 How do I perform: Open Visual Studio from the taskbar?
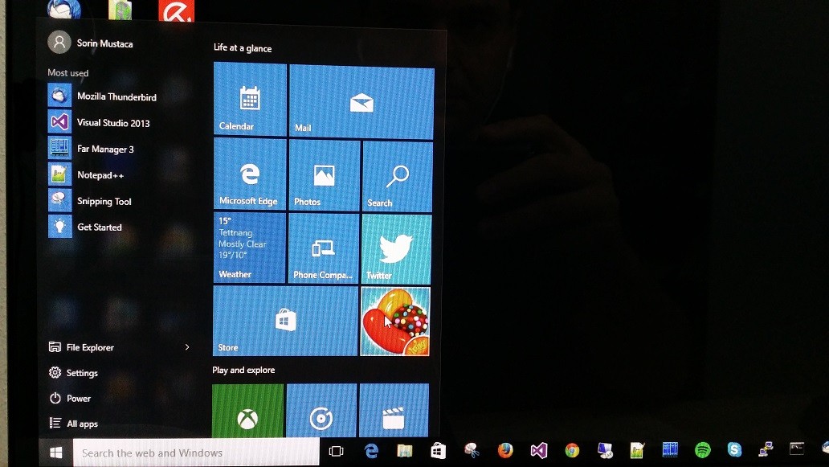(x=538, y=450)
